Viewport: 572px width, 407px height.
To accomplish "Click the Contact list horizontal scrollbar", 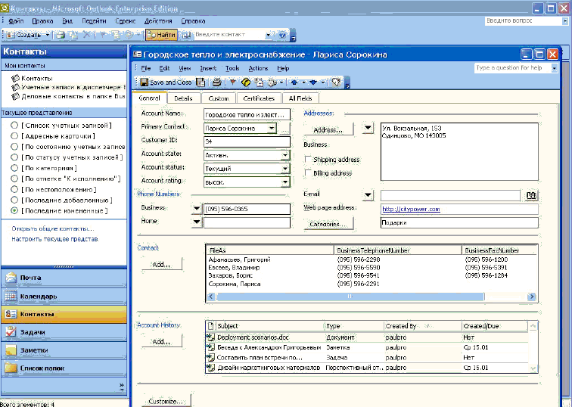I will click(x=350, y=297).
